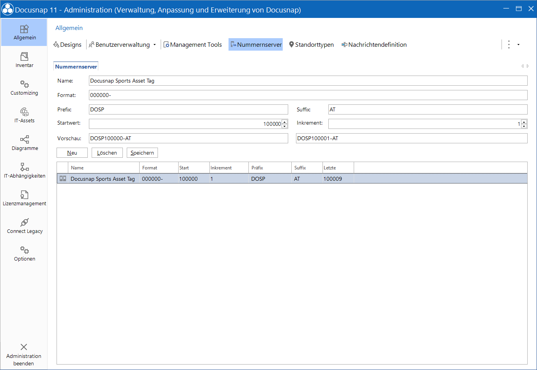537x370 pixels.
Task: Click the Neu button
Action: tap(72, 153)
